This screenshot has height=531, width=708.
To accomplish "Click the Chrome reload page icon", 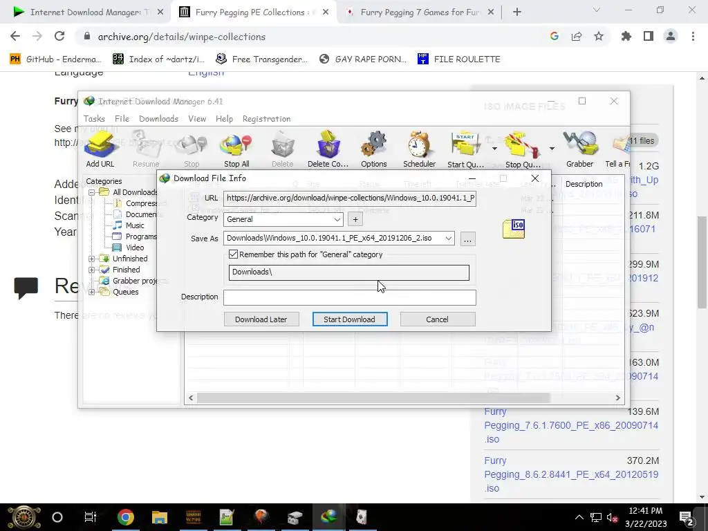I will point(59,37).
